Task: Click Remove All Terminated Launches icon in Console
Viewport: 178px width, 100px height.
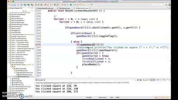Action: tap(140, 80)
